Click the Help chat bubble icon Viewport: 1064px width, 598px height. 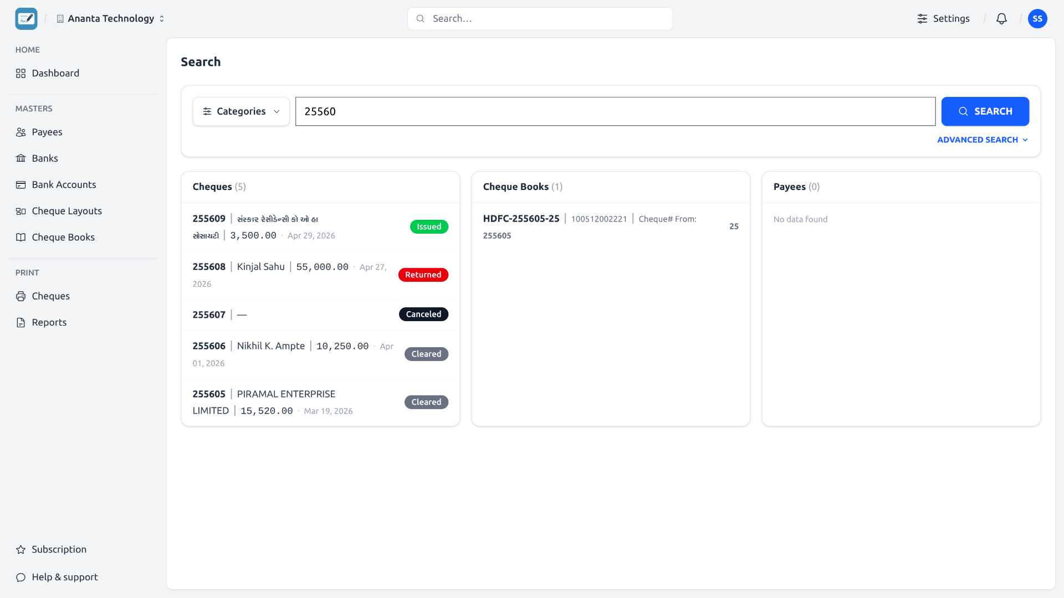[21, 577]
